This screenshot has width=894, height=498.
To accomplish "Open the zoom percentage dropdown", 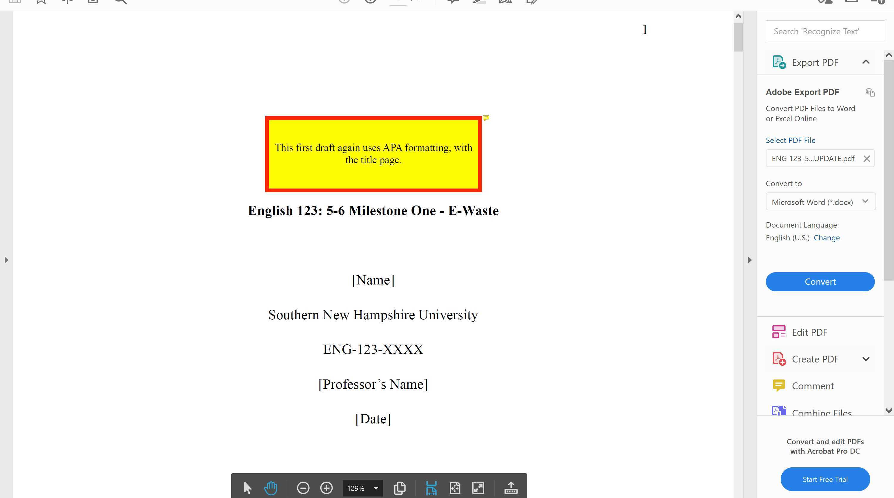I will 375,488.
